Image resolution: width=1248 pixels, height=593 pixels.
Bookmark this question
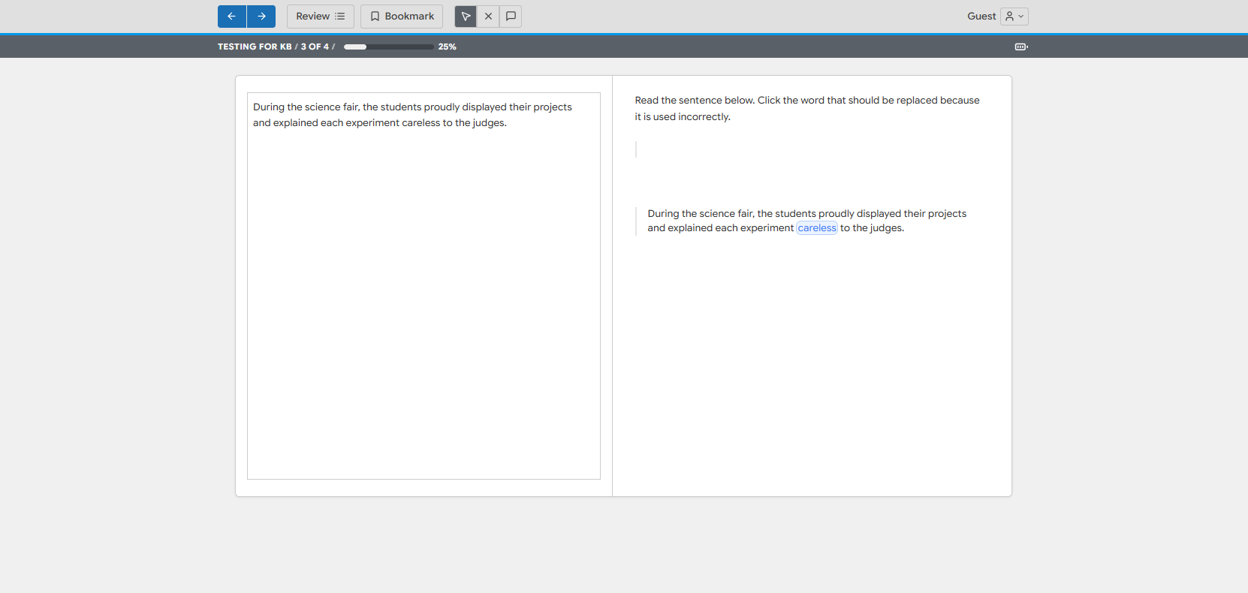pyautogui.click(x=402, y=17)
